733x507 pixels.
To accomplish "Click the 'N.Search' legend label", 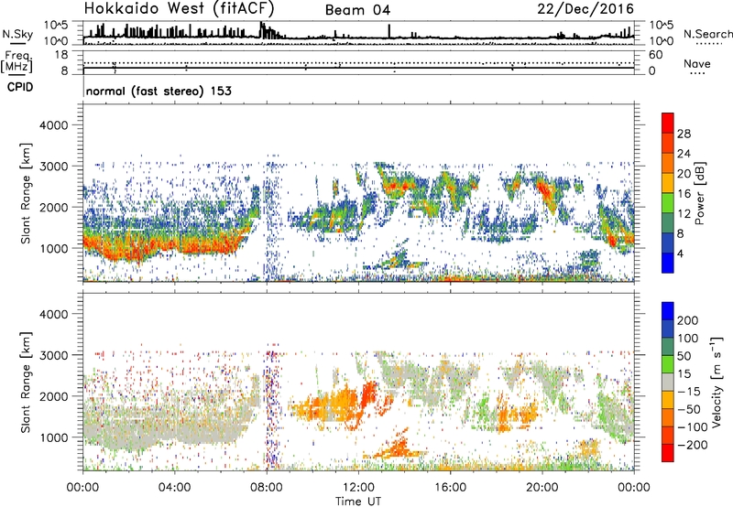I will coord(707,34).
